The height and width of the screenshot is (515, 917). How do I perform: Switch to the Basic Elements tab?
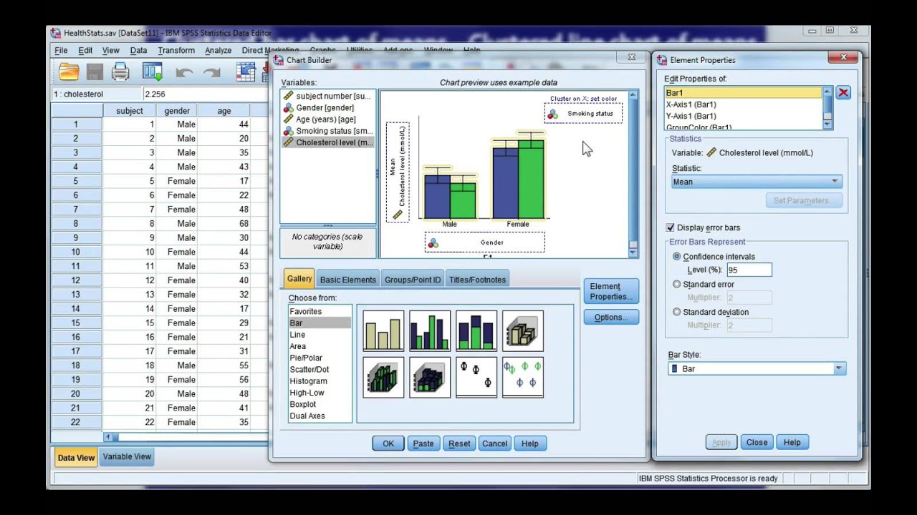(x=347, y=280)
